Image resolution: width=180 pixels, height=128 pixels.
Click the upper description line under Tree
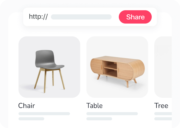tap(163, 114)
